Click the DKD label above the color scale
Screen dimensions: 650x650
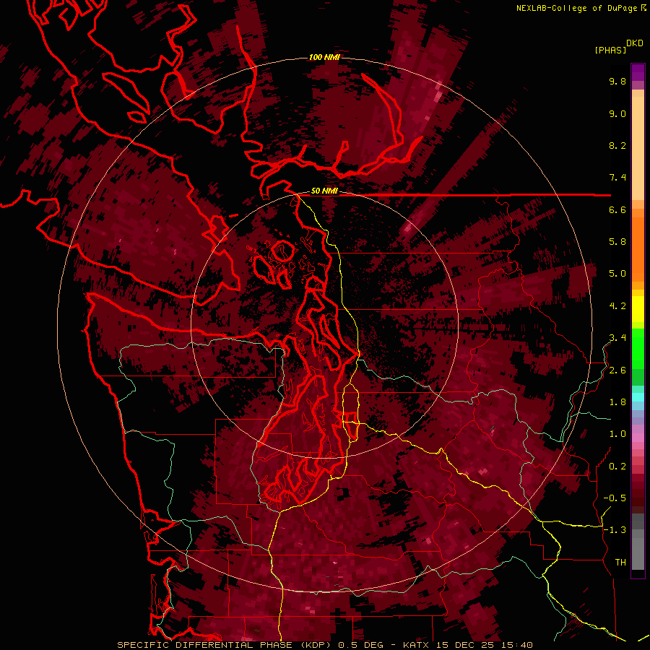pos(635,43)
